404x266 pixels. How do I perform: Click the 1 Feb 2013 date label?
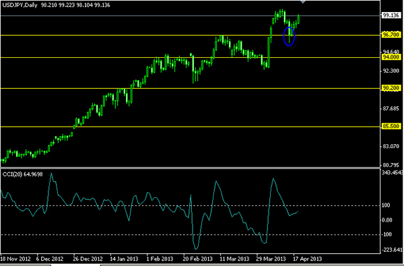pos(160,259)
